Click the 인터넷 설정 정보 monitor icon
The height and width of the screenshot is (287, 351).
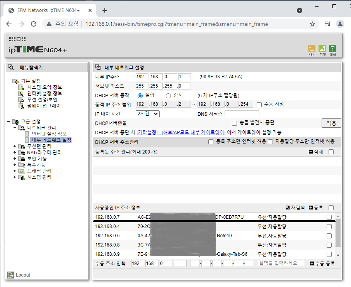22,94
